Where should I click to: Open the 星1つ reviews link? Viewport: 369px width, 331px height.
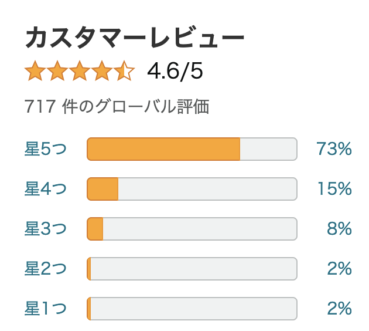46,309
